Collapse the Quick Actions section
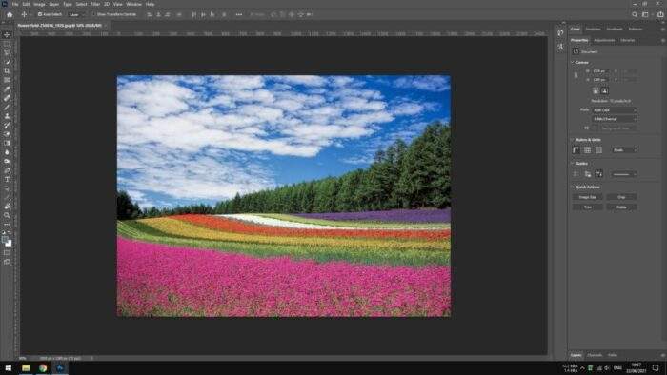 (572, 187)
